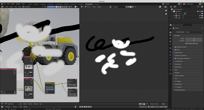Click the zoom magnifier in image editor
The width and height of the screenshot is (204, 110).
coord(166,11)
